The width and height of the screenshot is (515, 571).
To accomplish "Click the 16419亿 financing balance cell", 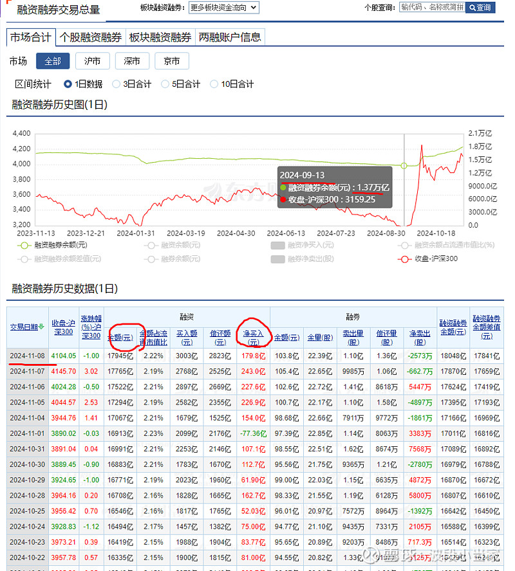I will coord(120,542).
